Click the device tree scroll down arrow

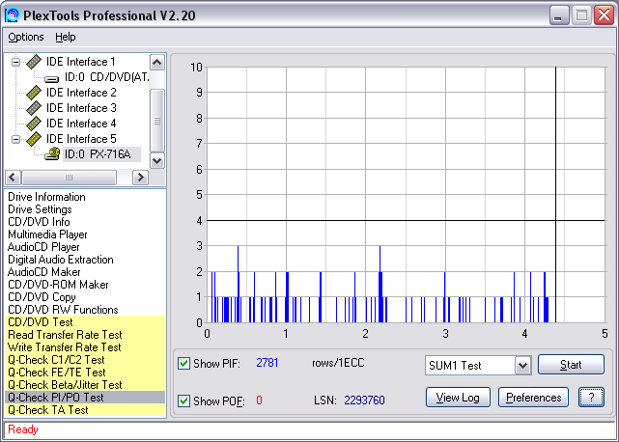coord(157,161)
